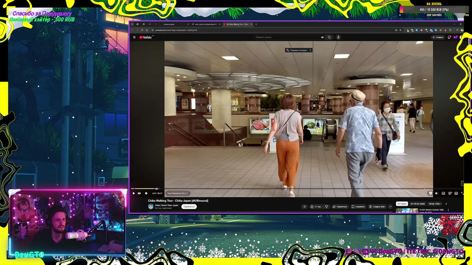
Task: Bookmark this page star icon
Action: click(400, 30)
